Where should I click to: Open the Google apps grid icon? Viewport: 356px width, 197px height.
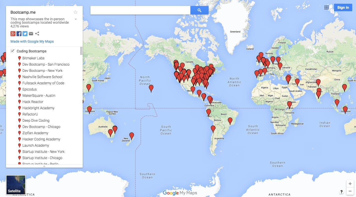point(327,7)
